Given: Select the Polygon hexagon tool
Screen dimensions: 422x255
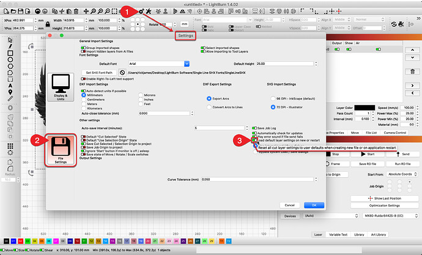Looking at the screenshot, I should [x=10, y=66].
